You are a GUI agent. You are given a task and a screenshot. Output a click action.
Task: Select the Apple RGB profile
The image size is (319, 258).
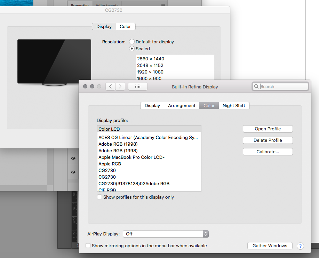149,164
